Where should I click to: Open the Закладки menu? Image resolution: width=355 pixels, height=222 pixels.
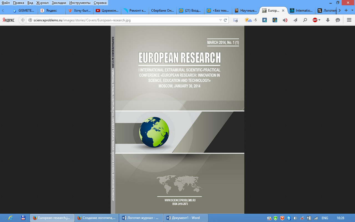[59, 2]
